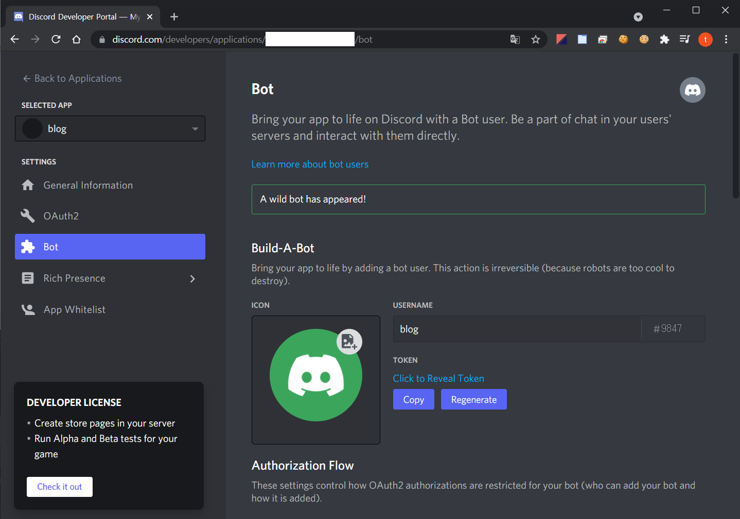This screenshot has height=519, width=740.
Task: Expand the Rich Presence chevron
Action: [192, 279]
